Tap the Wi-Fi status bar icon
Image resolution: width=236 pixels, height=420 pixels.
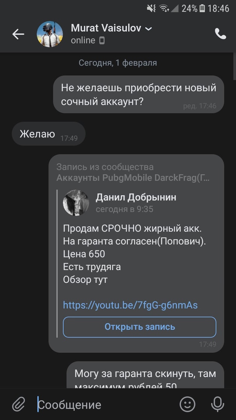coord(164,8)
